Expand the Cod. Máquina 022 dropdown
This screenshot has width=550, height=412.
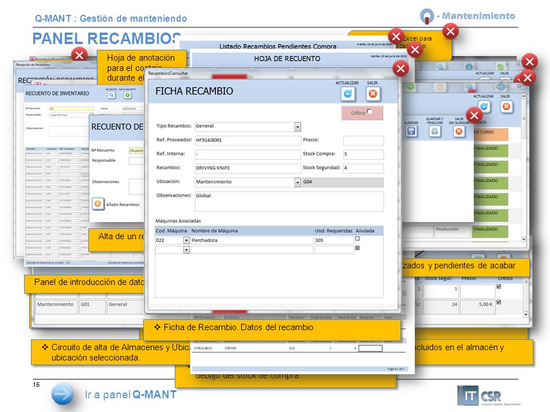[x=186, y=240]
